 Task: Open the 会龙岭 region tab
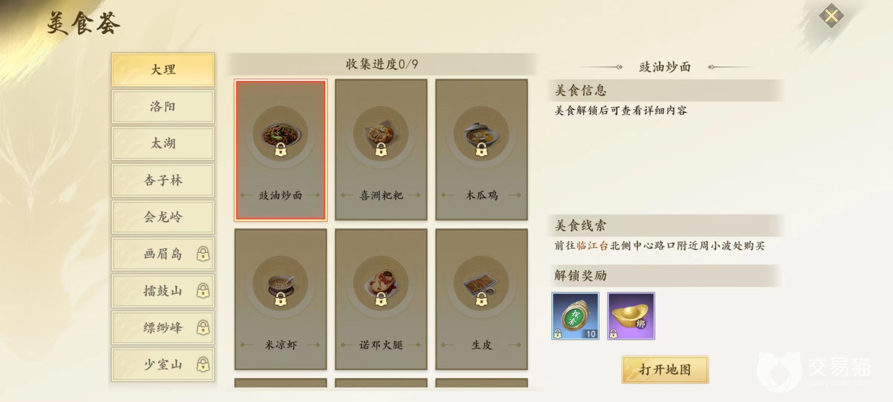pyautogui.click(x=163, y=217)
